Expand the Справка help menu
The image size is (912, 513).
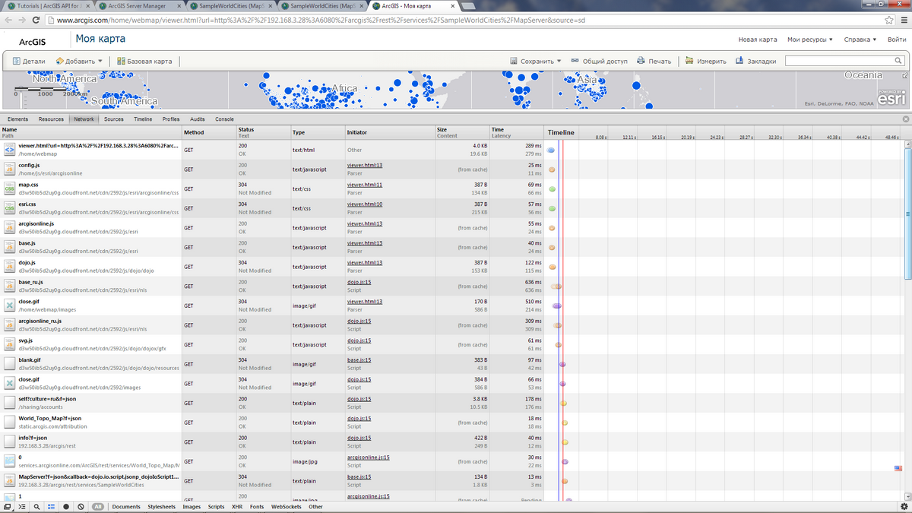860,40
